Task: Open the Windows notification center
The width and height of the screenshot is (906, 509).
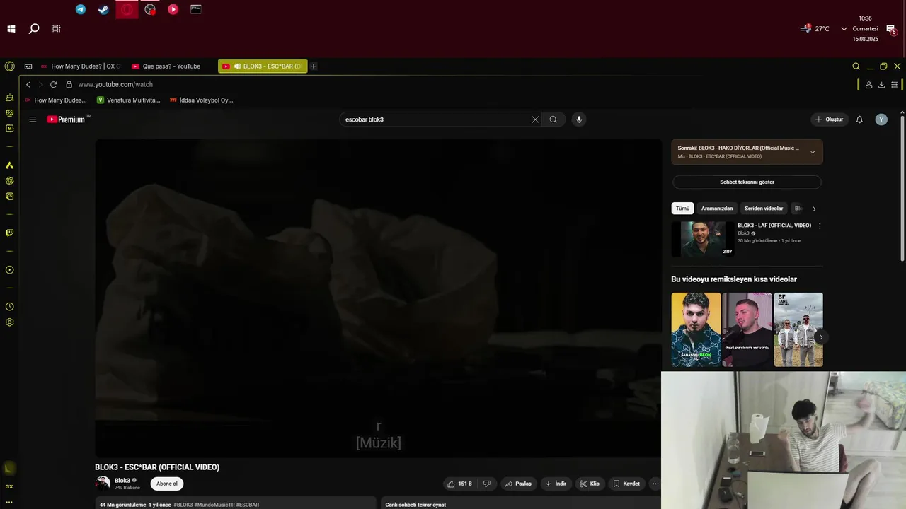Action: pyautogui.click(x=891, y=29)
